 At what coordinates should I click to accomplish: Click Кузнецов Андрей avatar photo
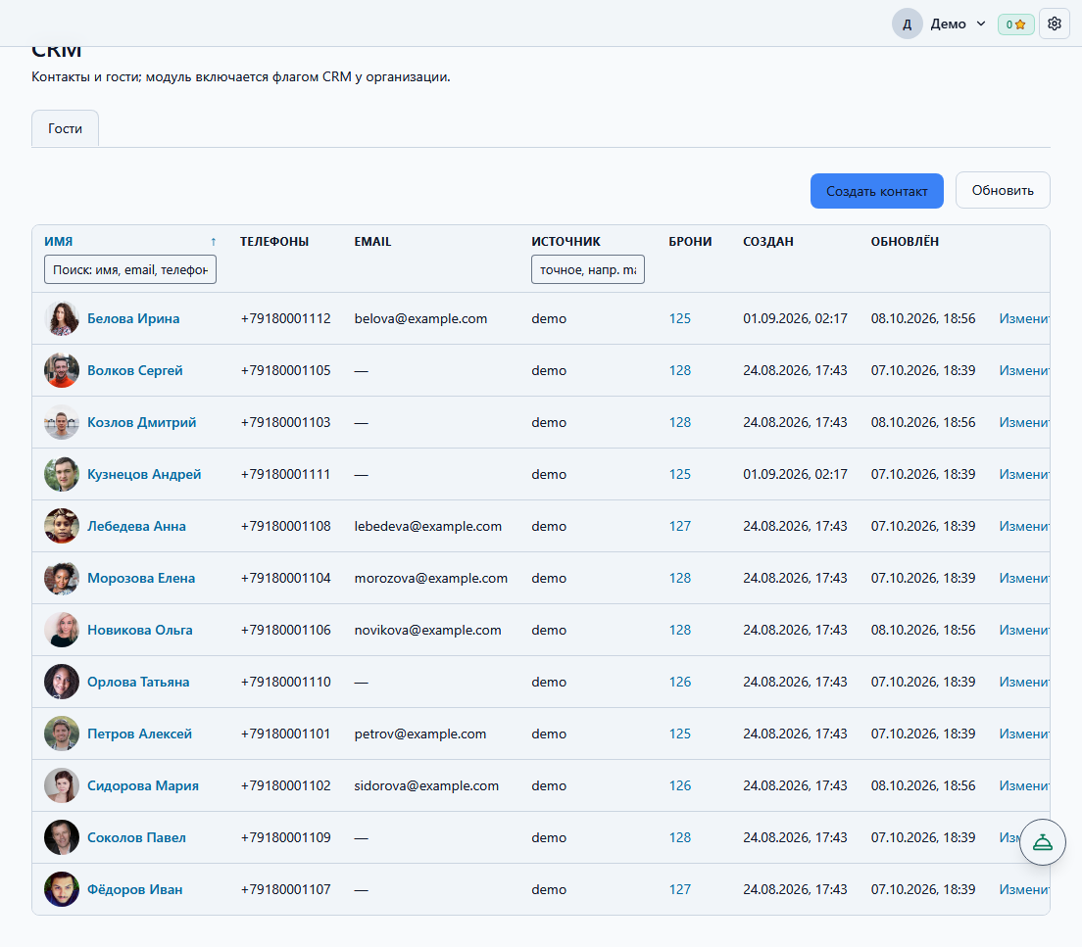pos(62,474)
